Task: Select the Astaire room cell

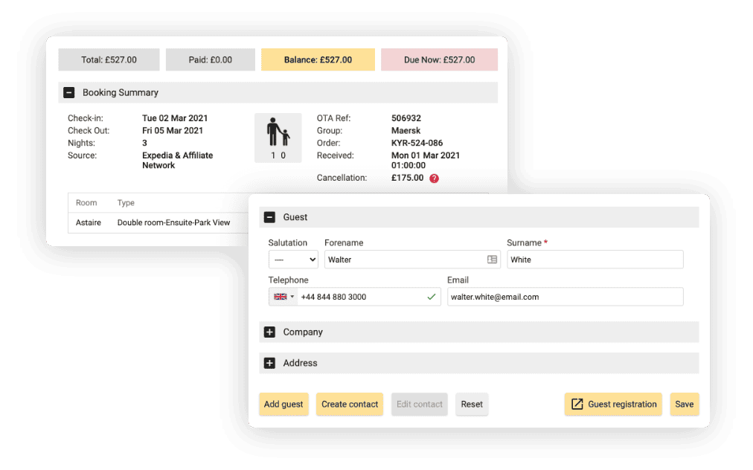Action: pyautogui.click(x=89, y=223)
